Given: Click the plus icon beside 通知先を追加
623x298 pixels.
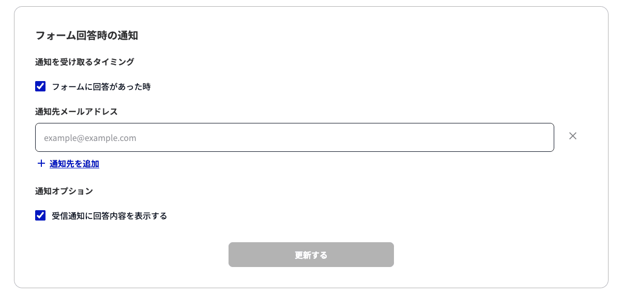Looking at the screenshot, I should [x=41, y=164].
